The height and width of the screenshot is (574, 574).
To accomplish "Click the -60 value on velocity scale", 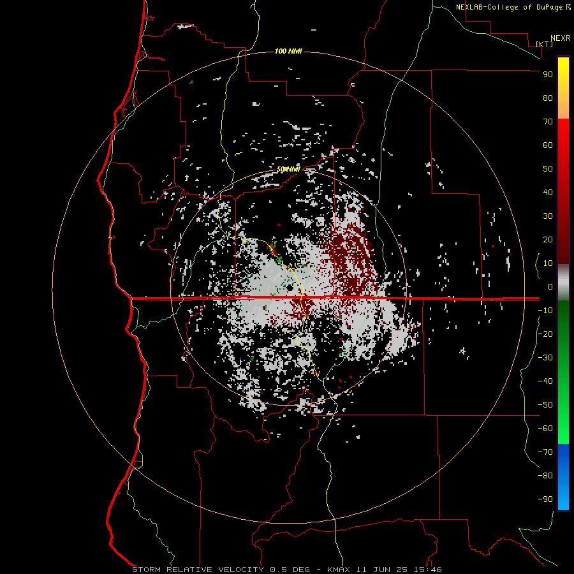I will click(x=545, y=429).
